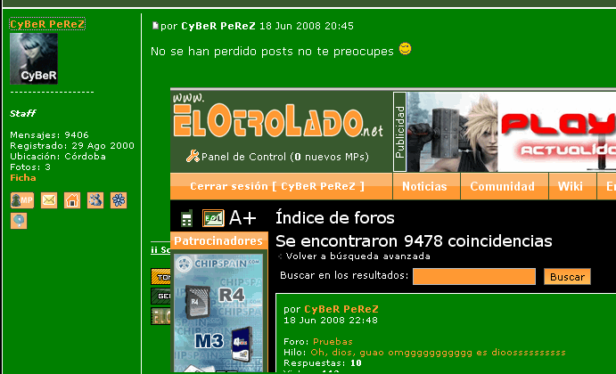Click the EOL style icon
This screenshot has width=616, height=374.
(213, 218)
